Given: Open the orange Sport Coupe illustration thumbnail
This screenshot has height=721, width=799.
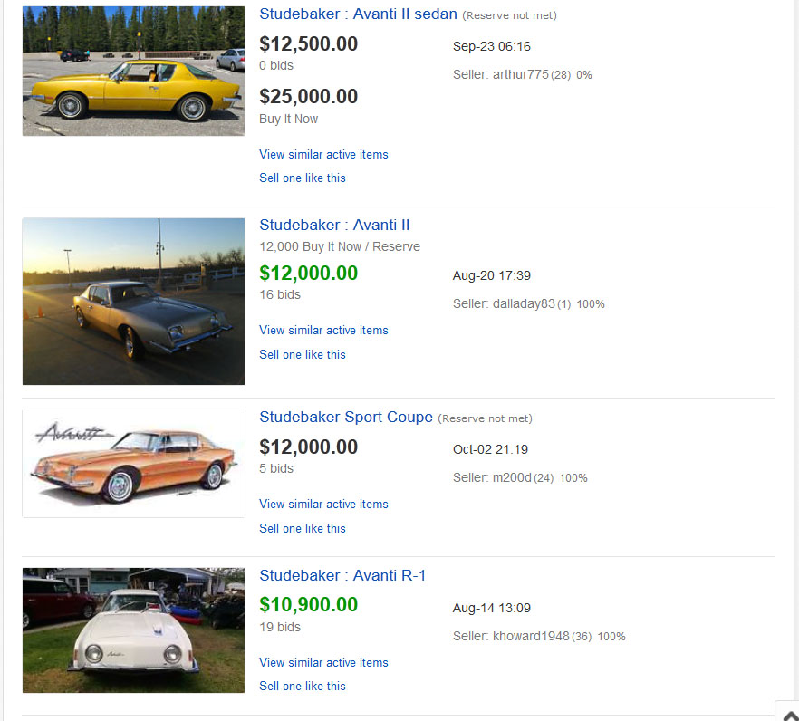Looking at the screenshot, I should pyautogui.click(x=133, y=464).
